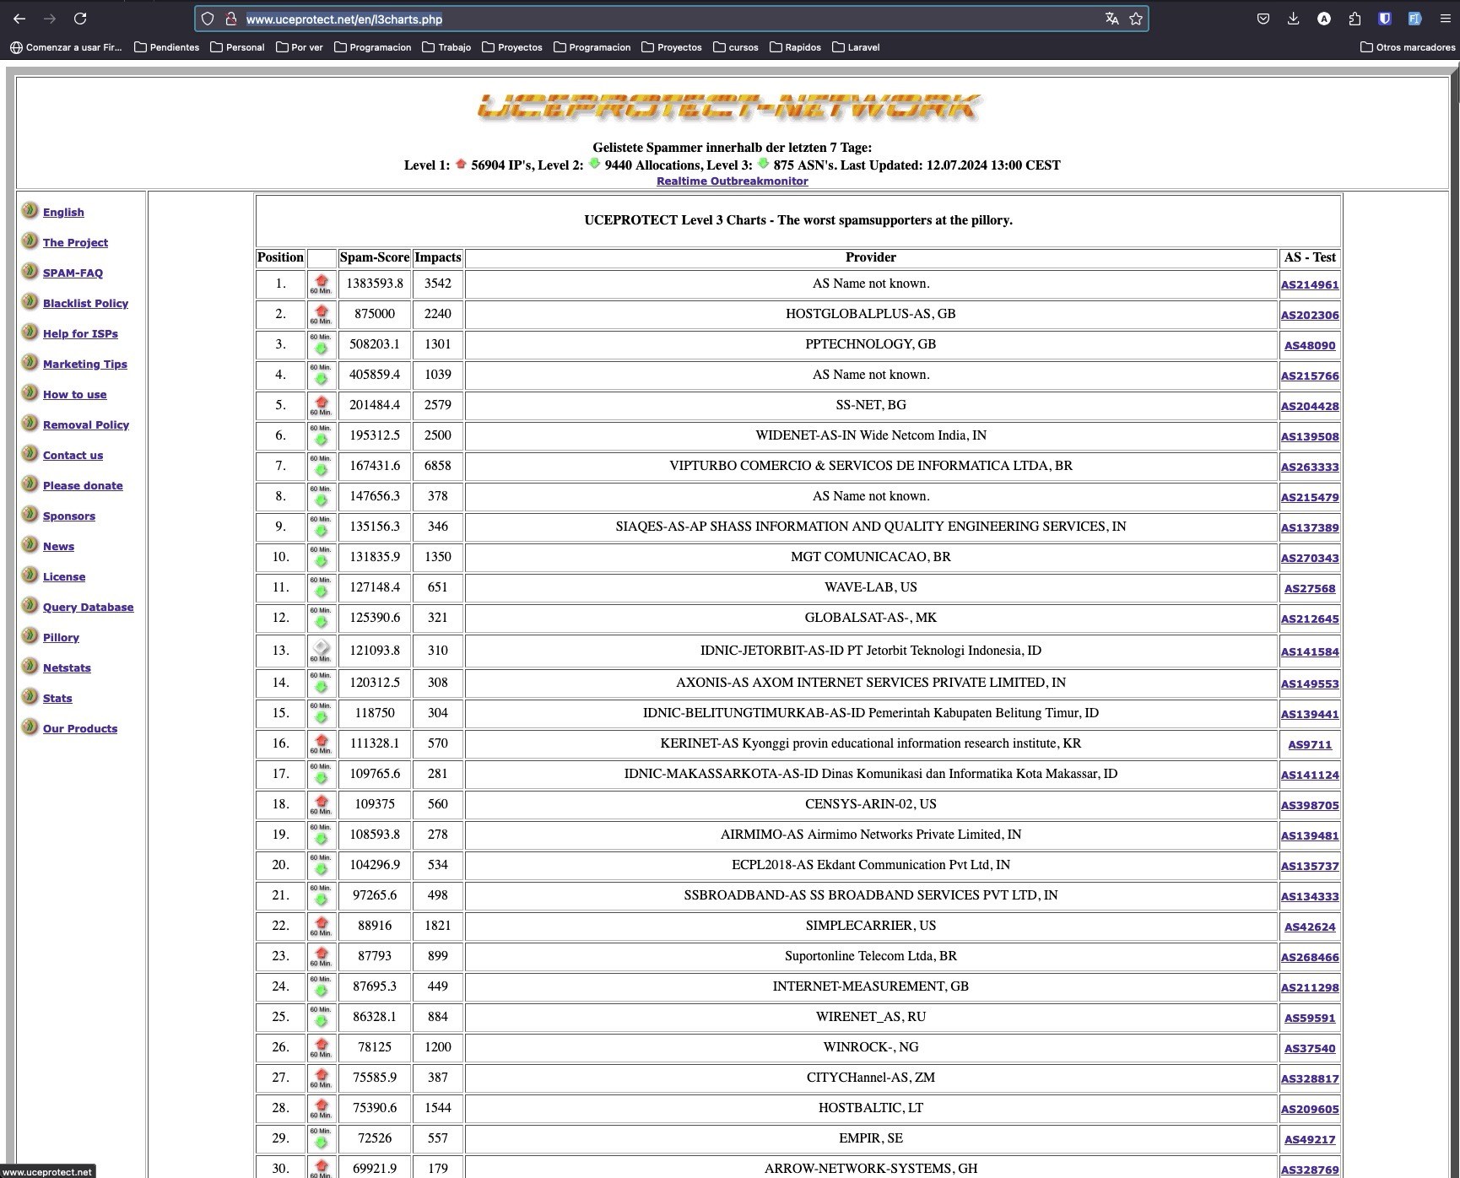Image resolution: width=1460 pixels, height=1178 pixels.
Task: Open the AS328817 test link
Action: tap(1310, 1078)
